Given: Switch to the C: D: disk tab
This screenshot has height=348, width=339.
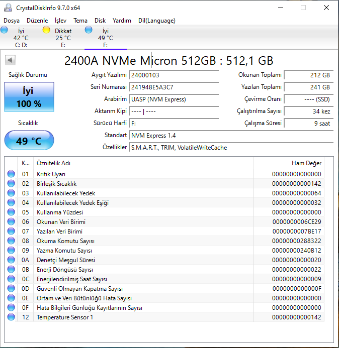Looking at the screenshot, I should click(21, 38).
